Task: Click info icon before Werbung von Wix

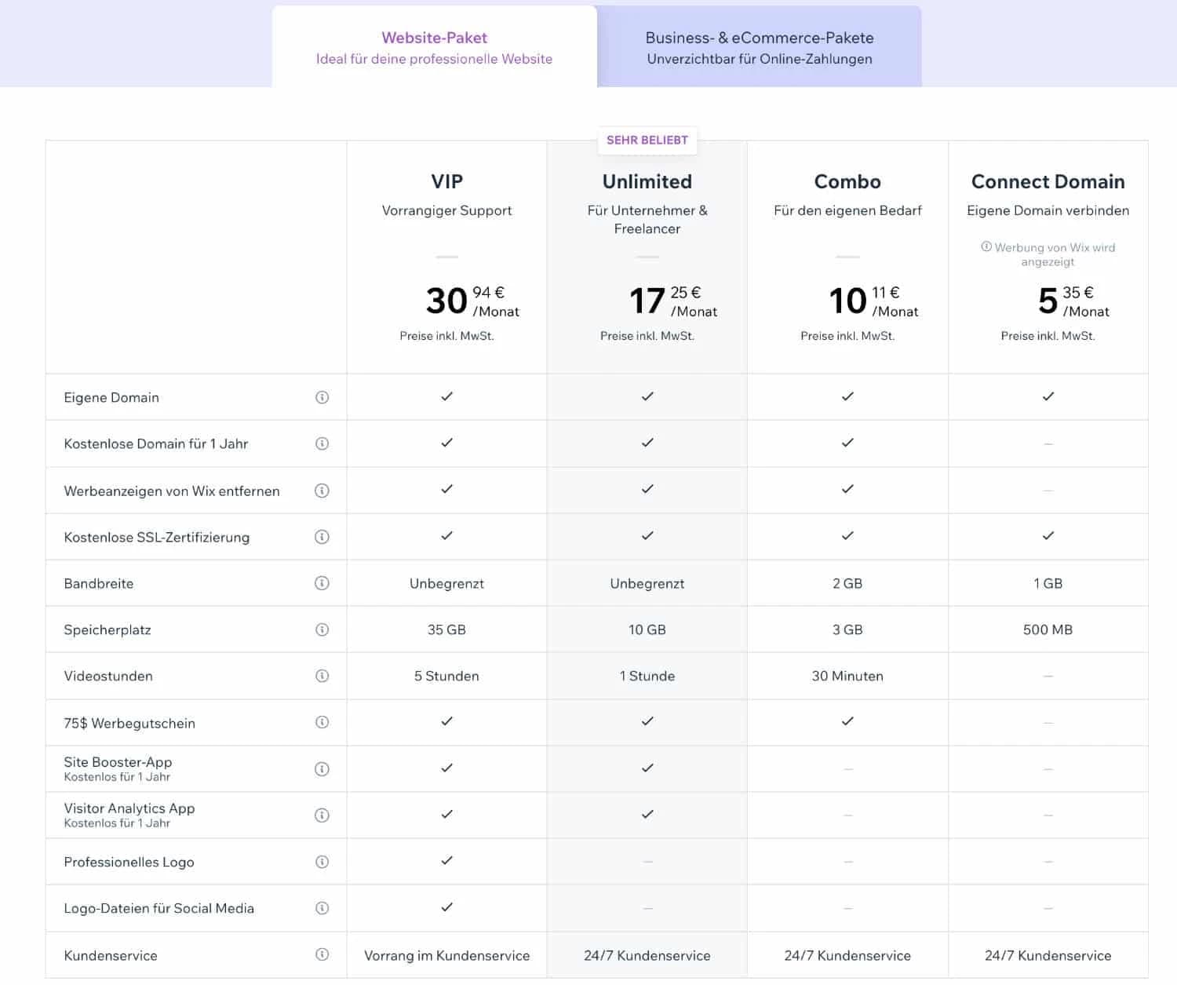Action: click(x=986, y=246)
